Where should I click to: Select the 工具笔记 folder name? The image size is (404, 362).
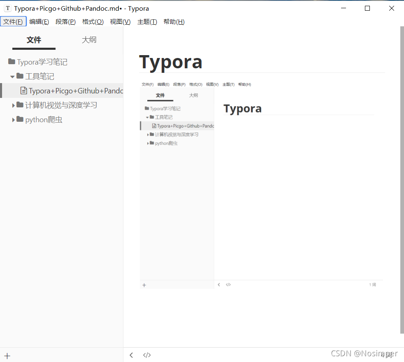39,77
